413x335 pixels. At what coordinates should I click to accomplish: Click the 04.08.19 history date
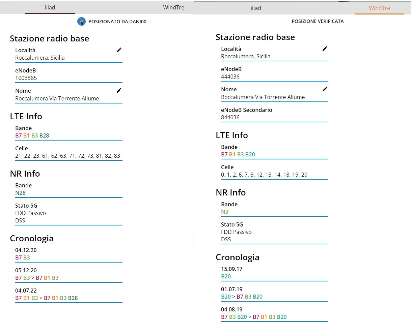pyautogui.click(x=232, y=309)
